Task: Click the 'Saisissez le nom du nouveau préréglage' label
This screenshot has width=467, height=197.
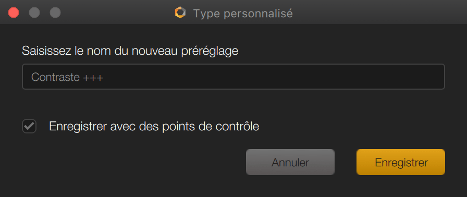Action: pos(130,51)
